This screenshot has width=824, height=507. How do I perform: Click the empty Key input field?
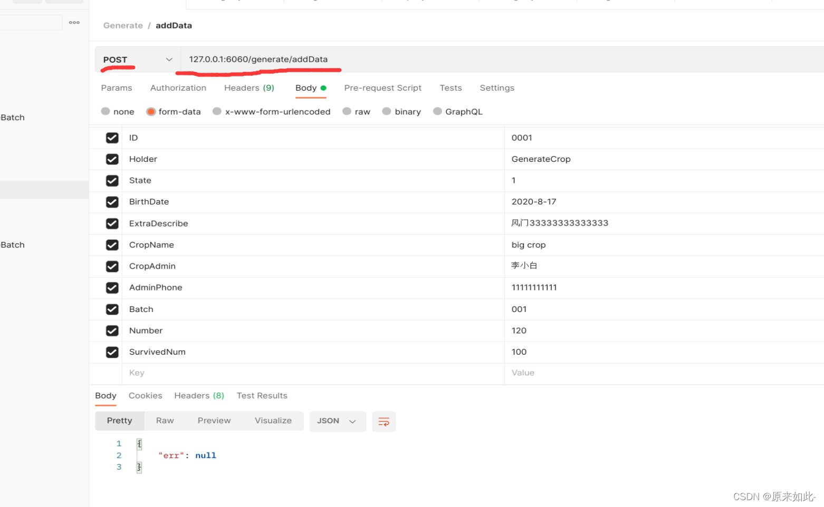[313, 373]
